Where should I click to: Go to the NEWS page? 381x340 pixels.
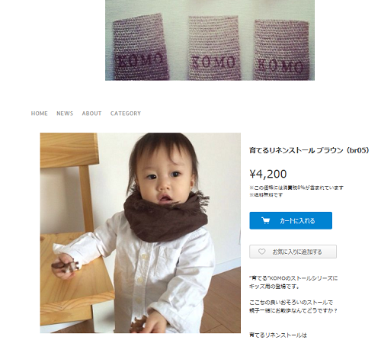click(65, 114)
